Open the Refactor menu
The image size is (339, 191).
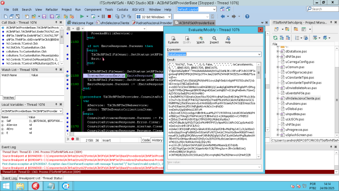tap(52, 9)
